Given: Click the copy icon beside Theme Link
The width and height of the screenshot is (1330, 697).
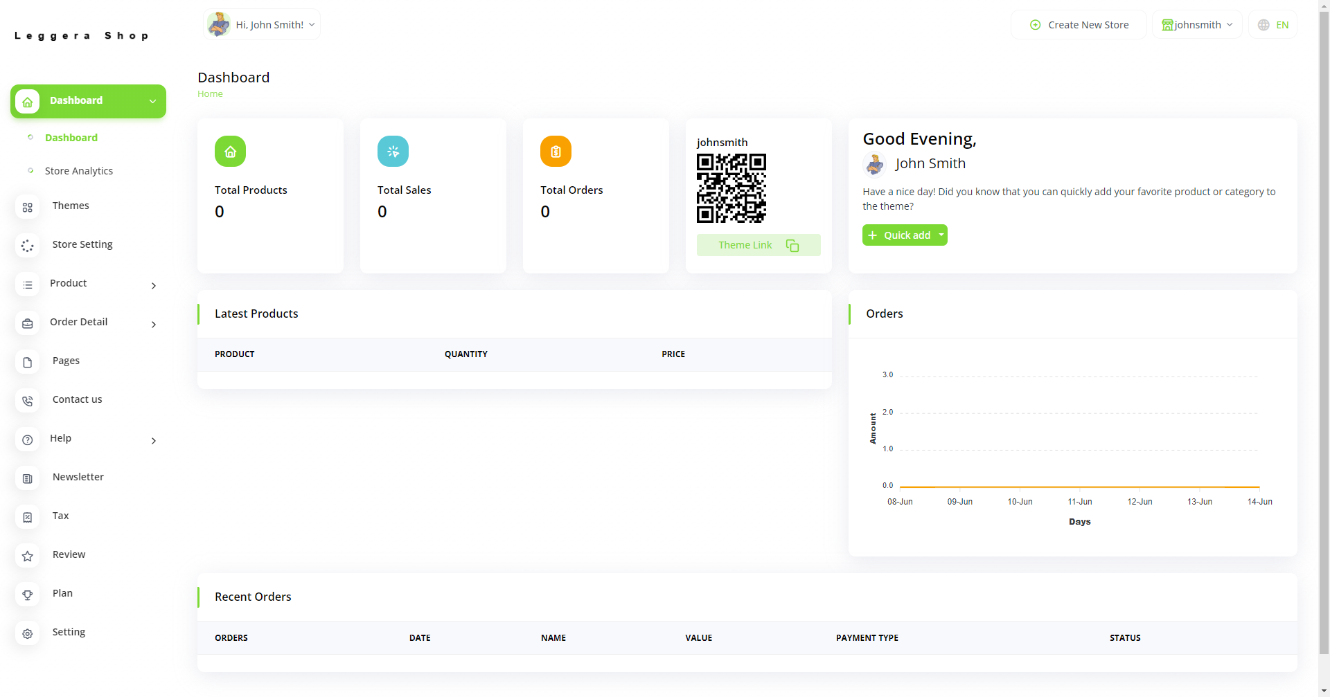Looking at the screenshot, I should (x=792, y=246).
